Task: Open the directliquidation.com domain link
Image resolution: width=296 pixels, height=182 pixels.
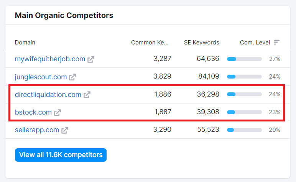Action: [x=48, y=95]
